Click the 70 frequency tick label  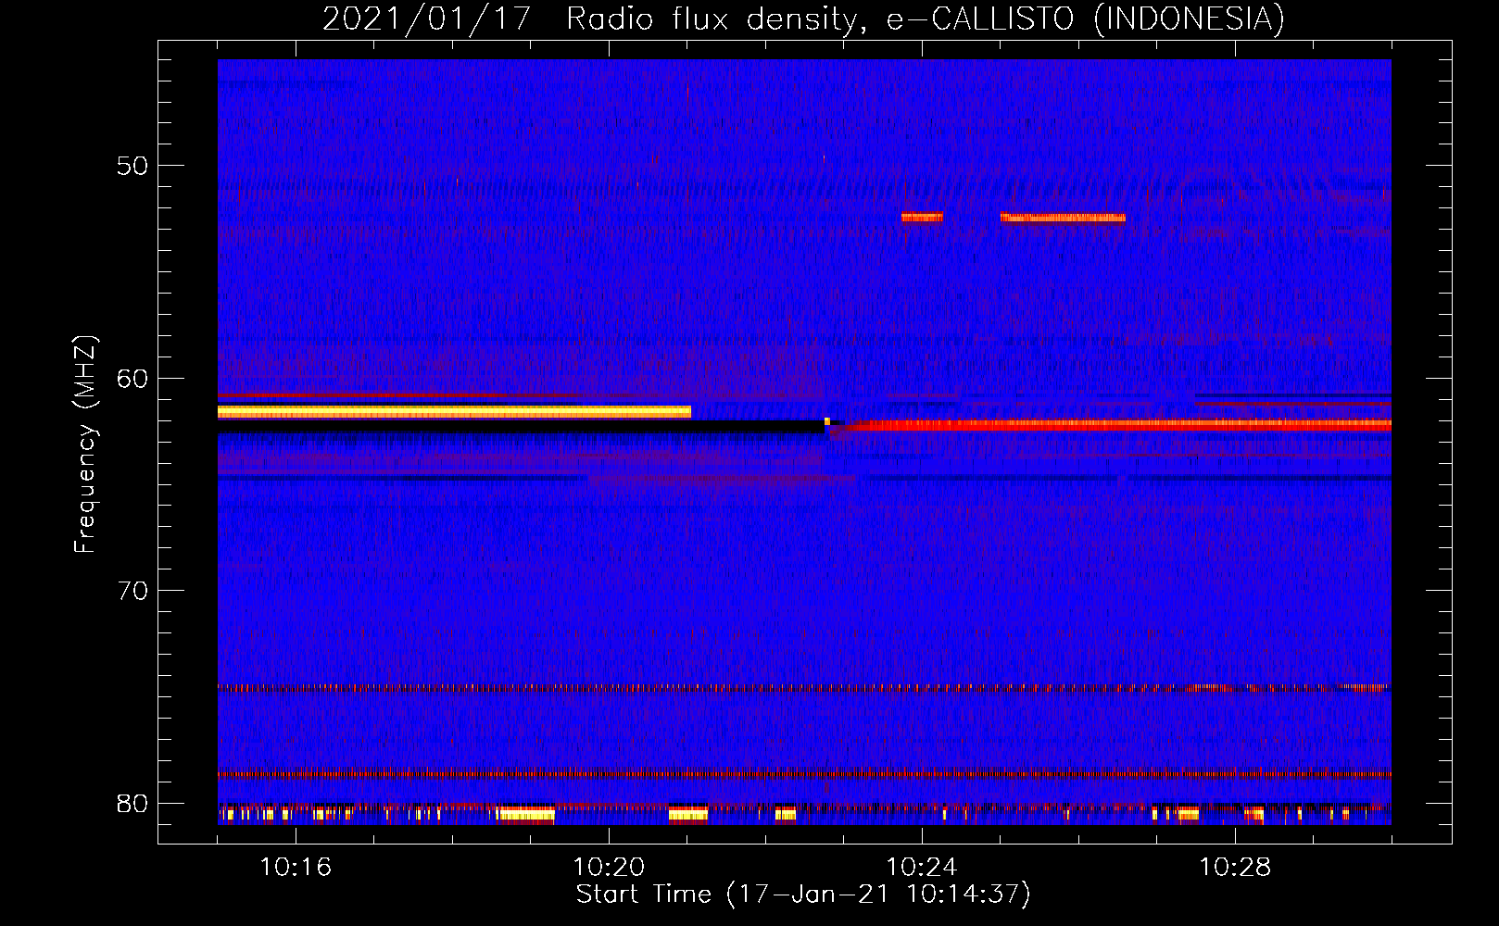132,590
